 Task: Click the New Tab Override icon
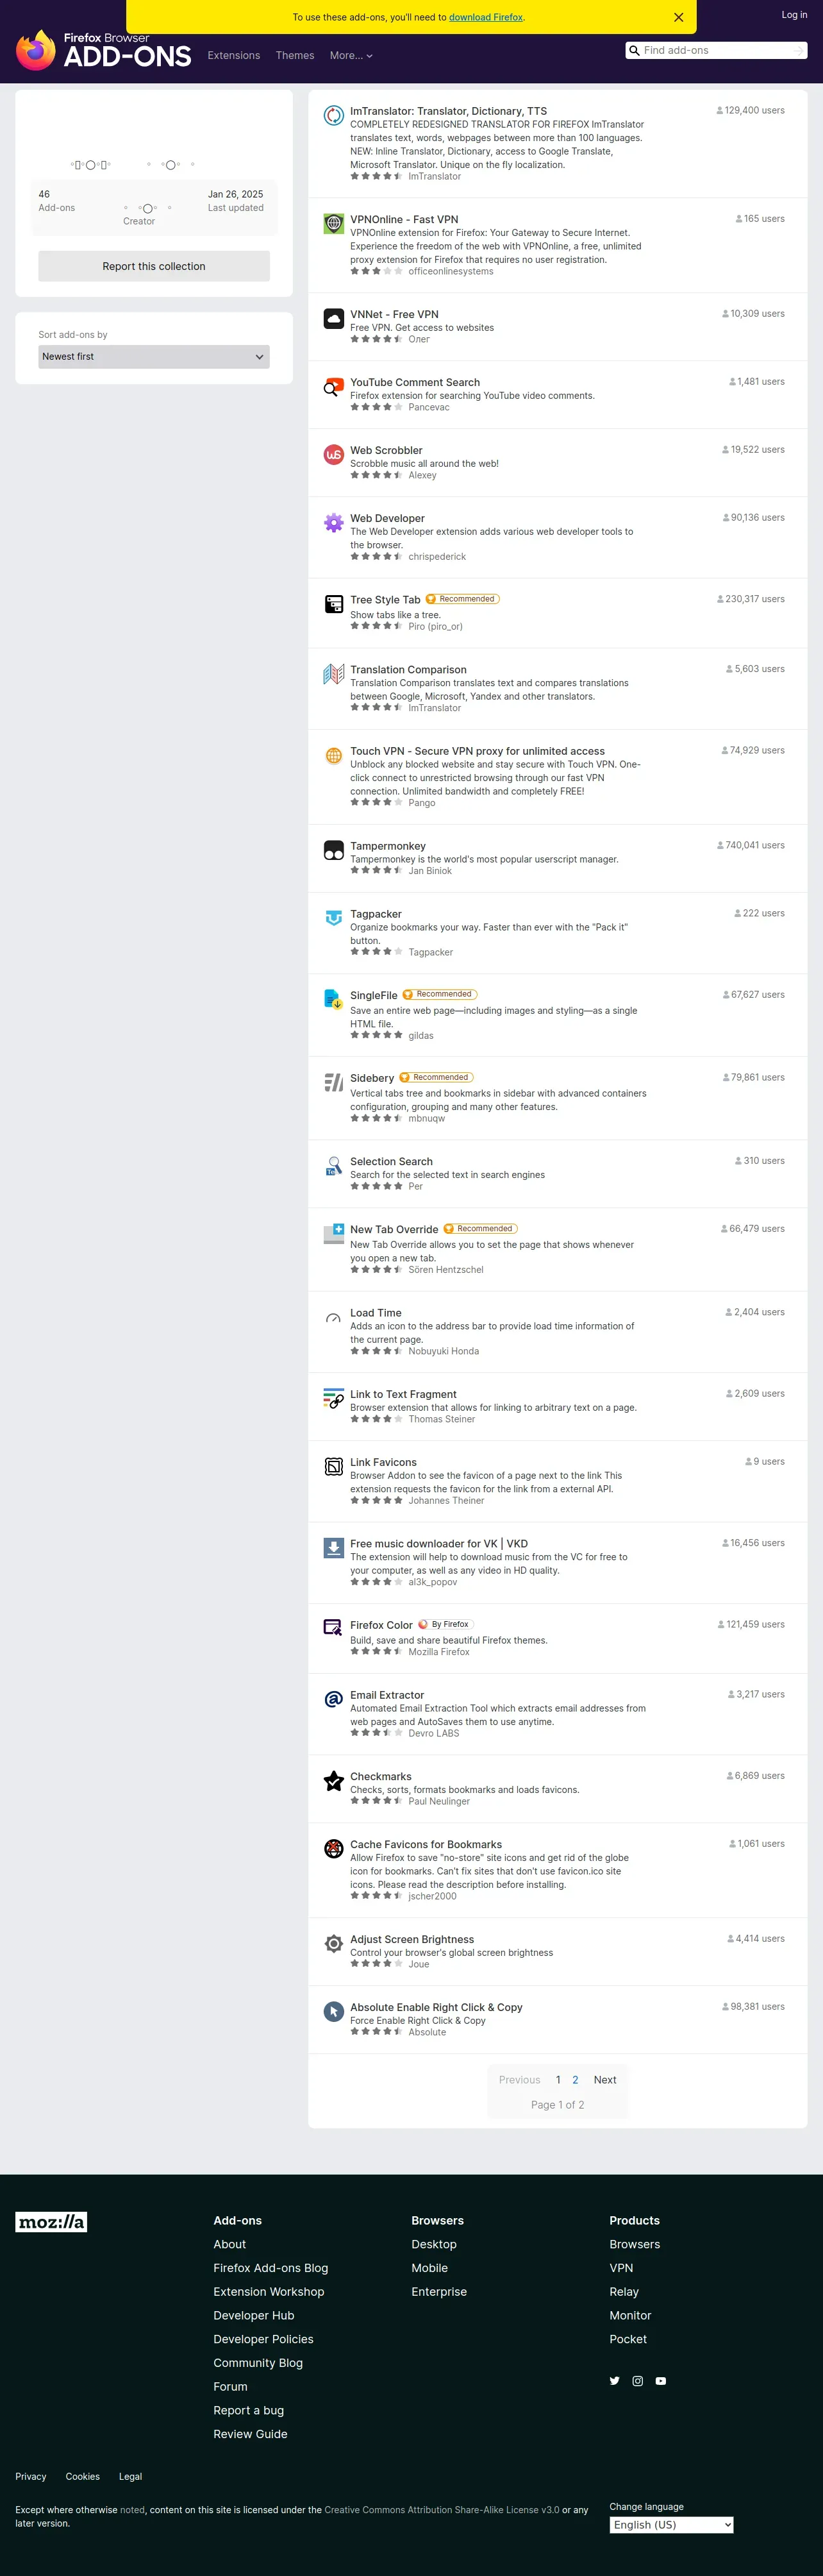334,1234
